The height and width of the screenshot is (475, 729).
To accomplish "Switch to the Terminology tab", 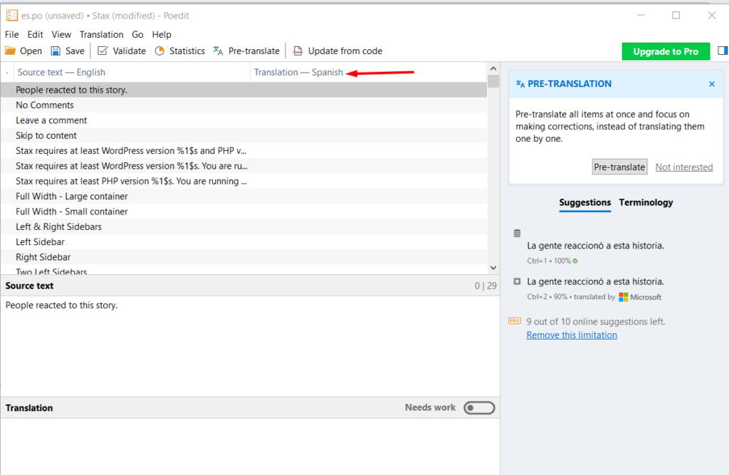I will tap(646, 203).
